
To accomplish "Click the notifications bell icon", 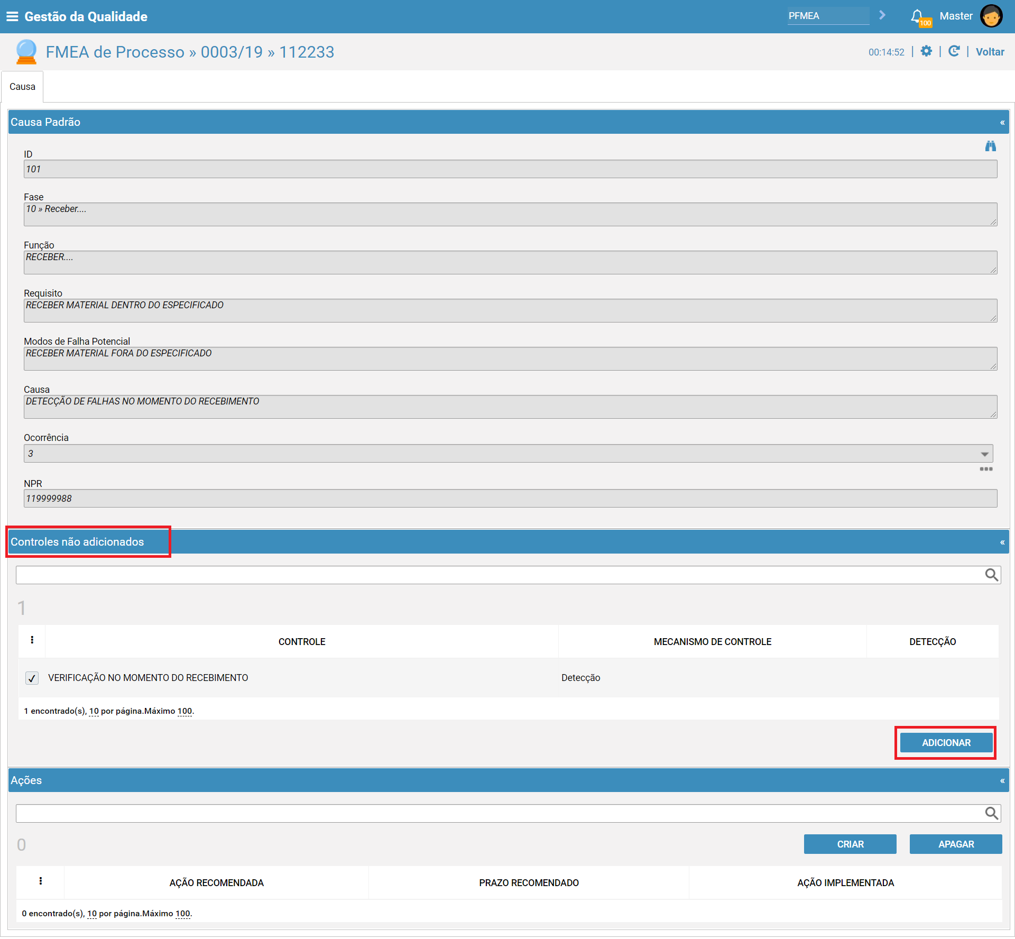I will click(x=917, y=16).
